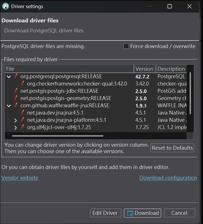
Task: Click jar icon beside org.postgresql:postgresql:RELEASE
Action: click(16, 76)
